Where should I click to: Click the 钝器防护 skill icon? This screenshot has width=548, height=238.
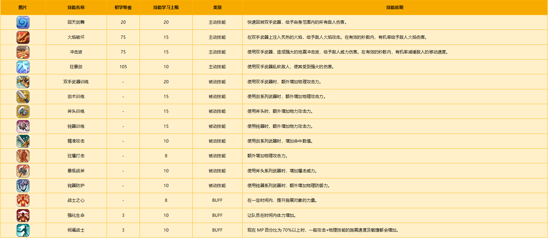click(23, 186)
